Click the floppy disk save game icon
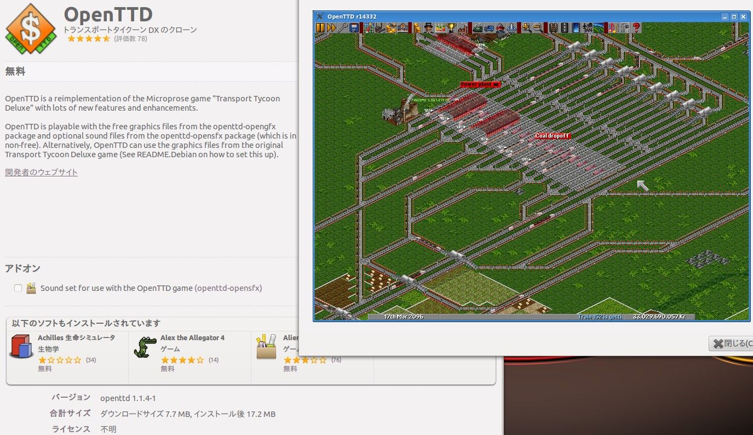Screen dimensions: 753x435 pyautogui.click(x=354, y=27)
